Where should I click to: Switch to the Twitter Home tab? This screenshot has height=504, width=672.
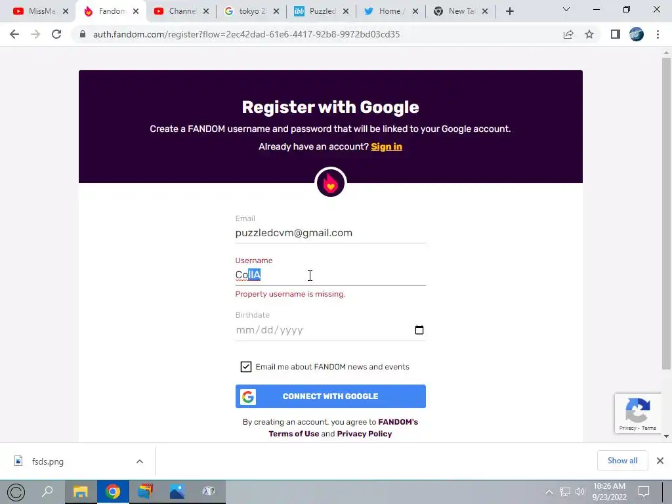(390, 11)
